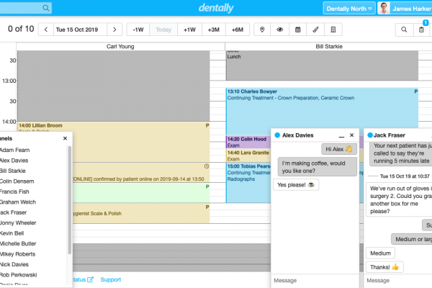Viewport: 432px width, 288px height.
Task: Open the calendar grid icon
Action: pyautogui.click(x=298, y=30)
